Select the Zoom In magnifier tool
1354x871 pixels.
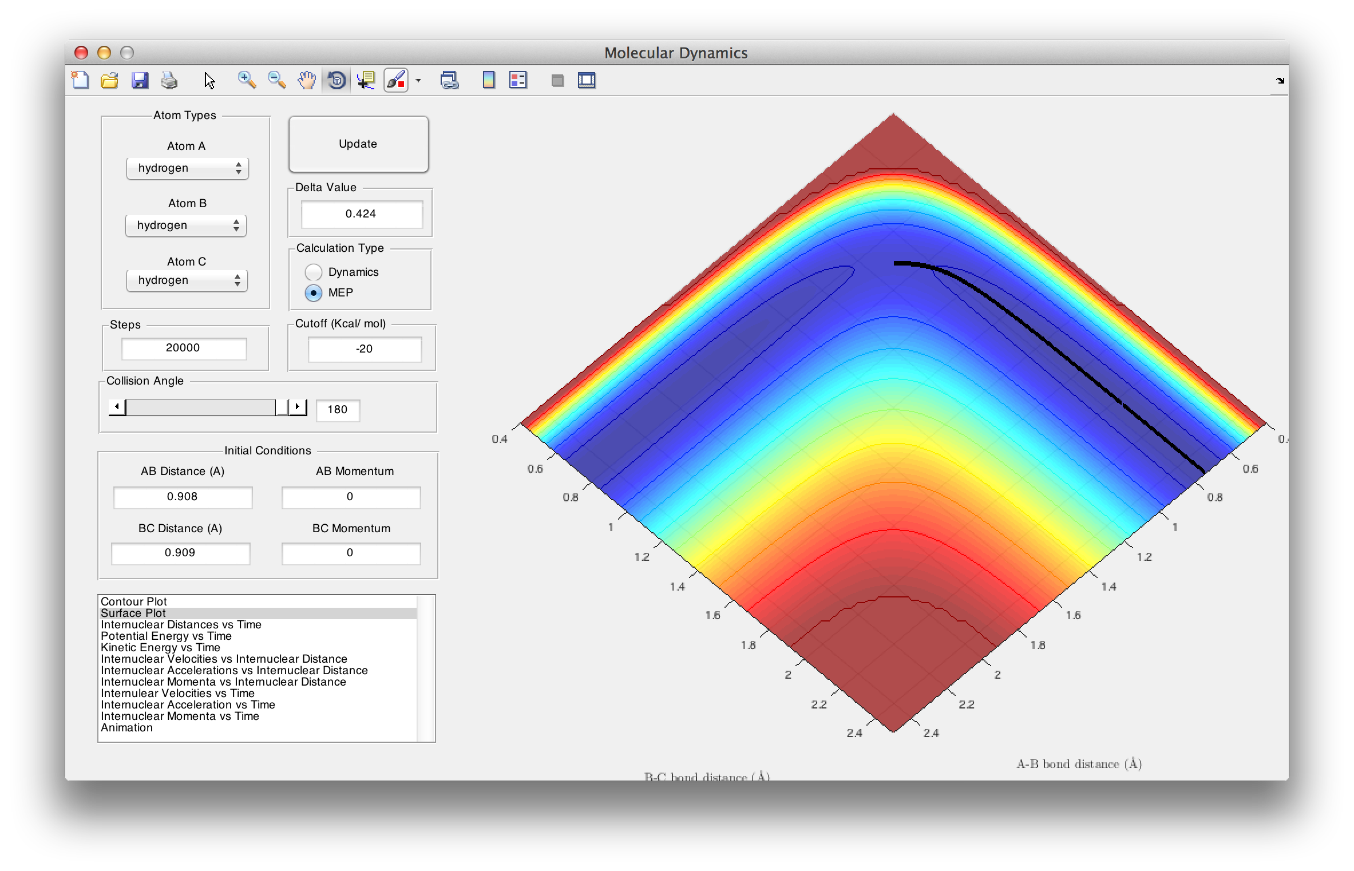[x=247, y=81]
